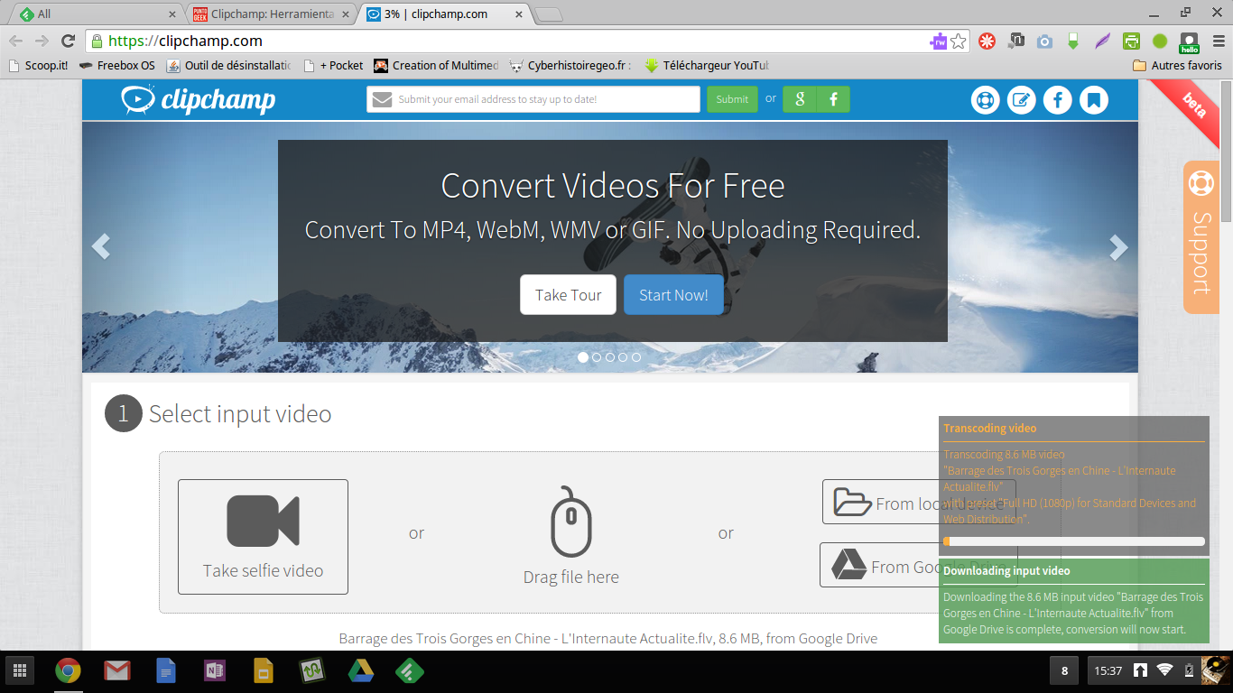Click the 'hello' chat extension icon
This screenshot has width=1233, height=693.
[1189, 42]
